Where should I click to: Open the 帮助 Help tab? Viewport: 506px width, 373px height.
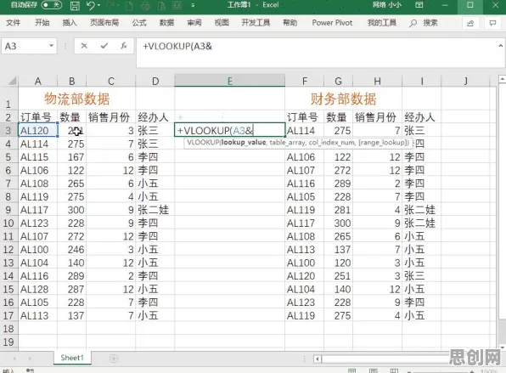(290, 23)
